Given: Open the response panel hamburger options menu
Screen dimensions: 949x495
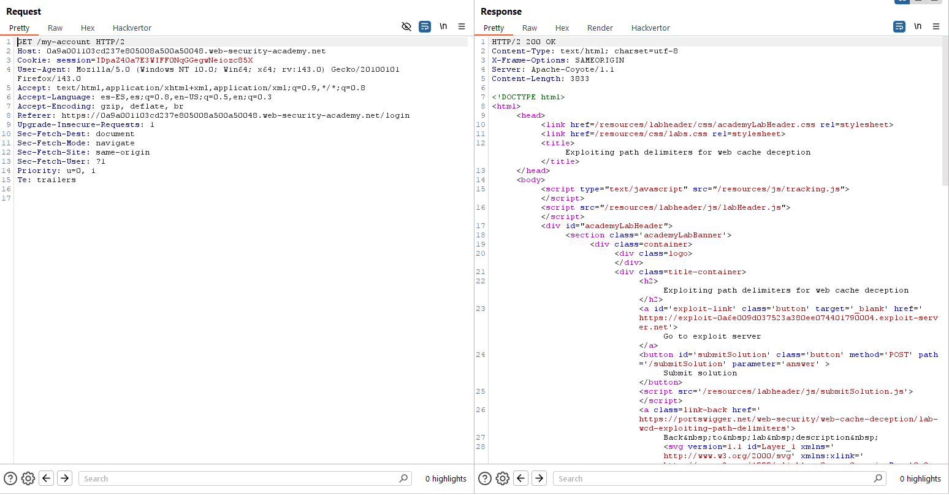Looking at the screenshot, I should [936, 26].
